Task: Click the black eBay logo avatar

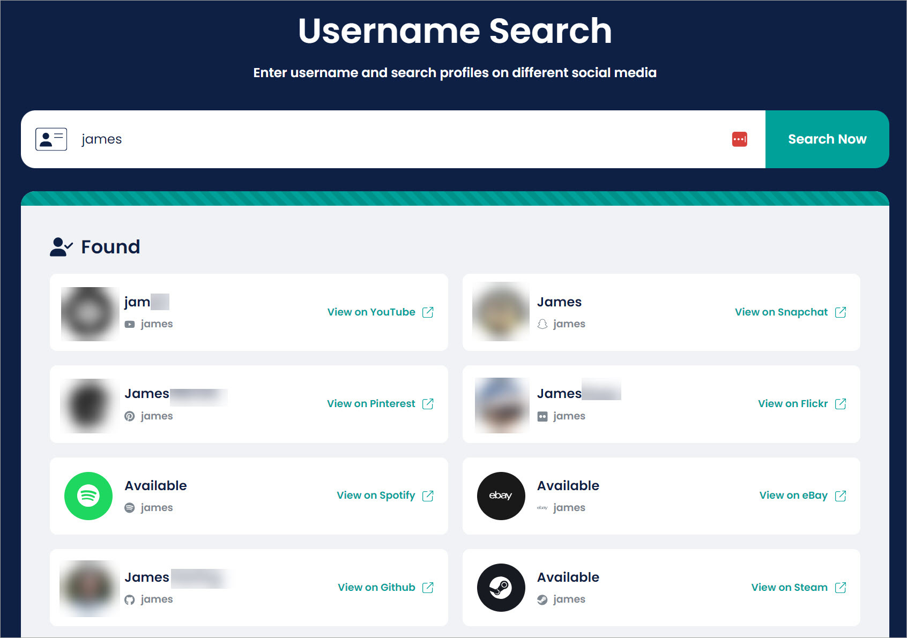Action: tap(501, 496)
